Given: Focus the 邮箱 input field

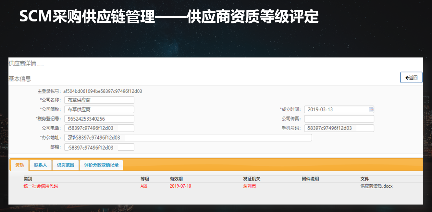Looking at the screenshot, I should 99,147.
